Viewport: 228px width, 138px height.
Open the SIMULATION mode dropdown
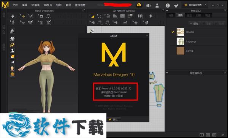tap(195, 5)
